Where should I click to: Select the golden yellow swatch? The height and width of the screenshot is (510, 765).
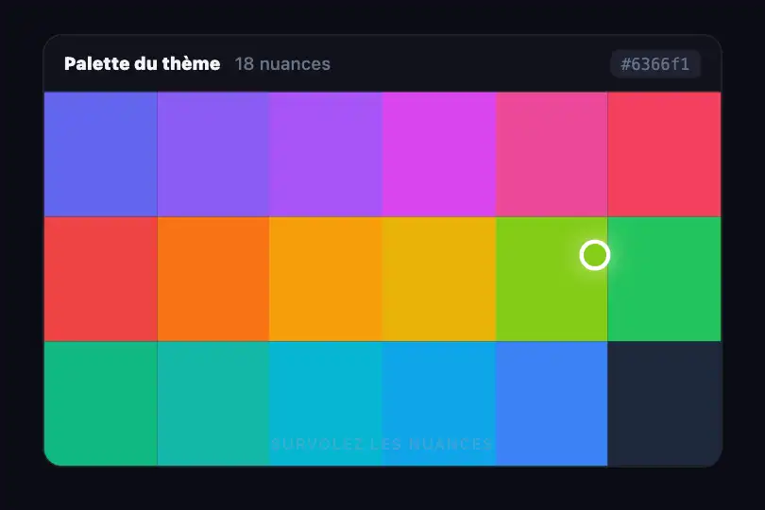(x=439, y=279)
